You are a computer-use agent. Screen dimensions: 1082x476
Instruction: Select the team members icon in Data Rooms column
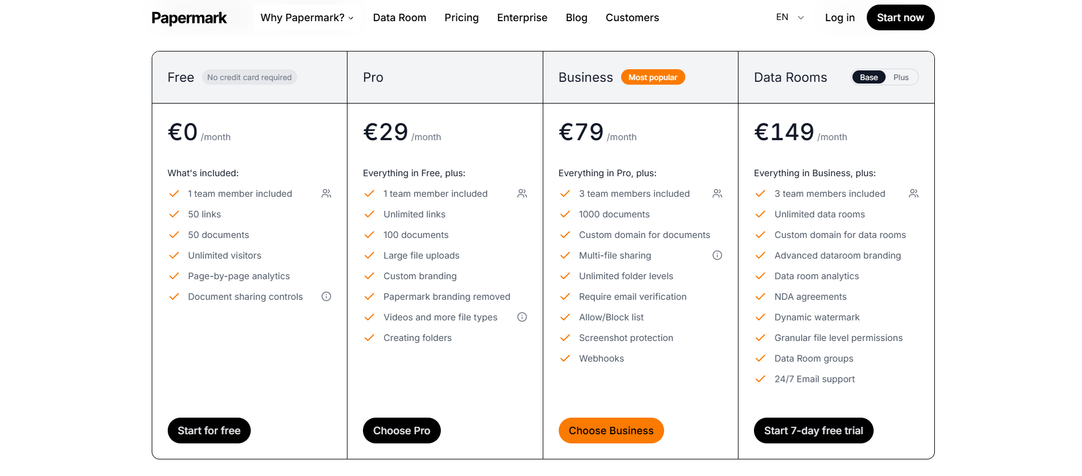click(x=913, y=193)
